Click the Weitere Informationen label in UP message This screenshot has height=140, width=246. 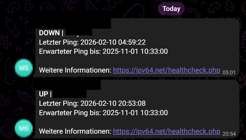coord(75,131)
